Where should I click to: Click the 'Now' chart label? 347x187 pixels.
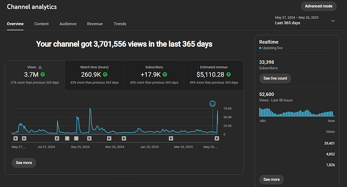pos(331,121)
